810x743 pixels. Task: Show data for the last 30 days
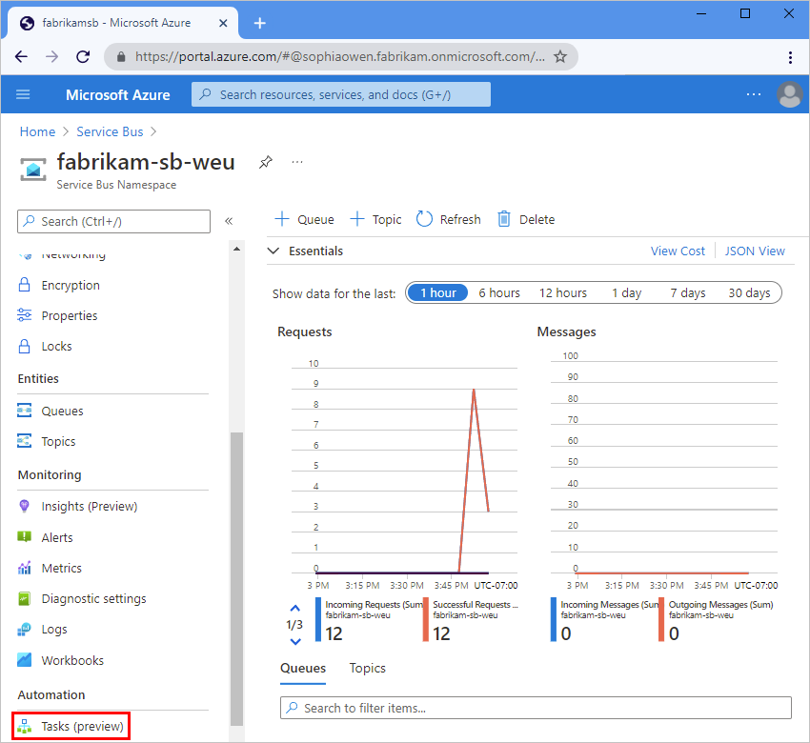point(749,292)
